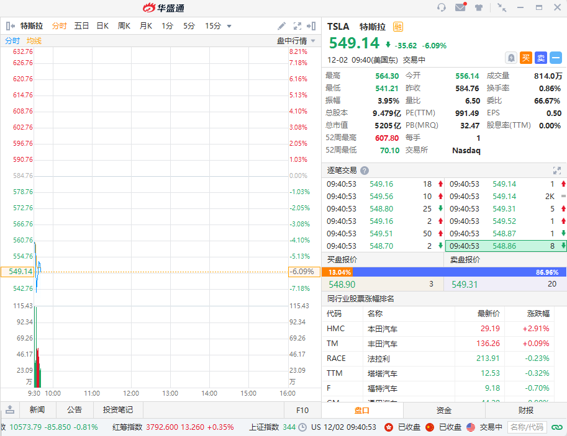
Task: Expand the 逐笔交易 panel to fullscreen
Action: click(x=557, y=171)
